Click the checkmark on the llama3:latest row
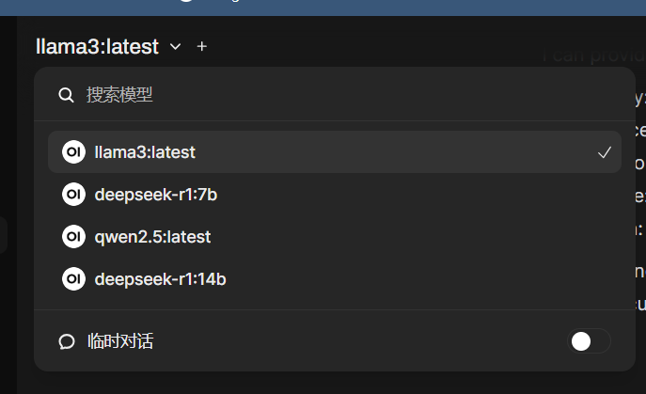Viewport: 646px width, 394px height. coord(605,152)
